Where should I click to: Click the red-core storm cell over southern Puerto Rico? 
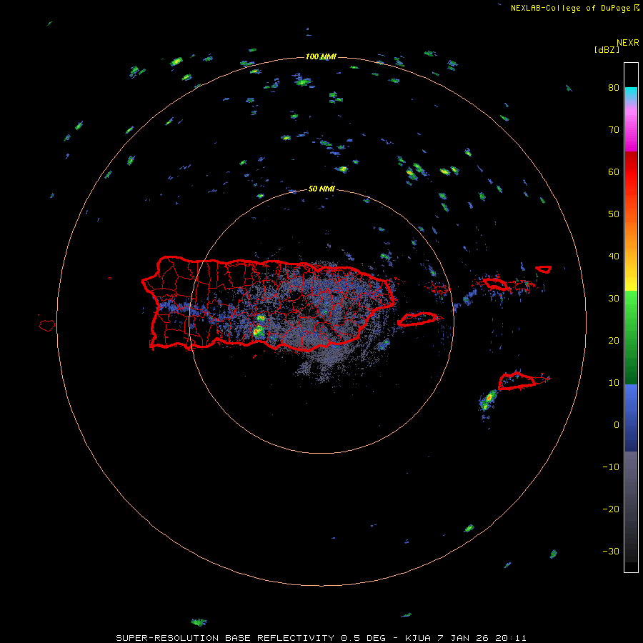click(x=258, y=332)
